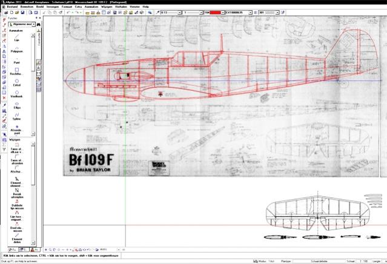Open the Extra menu

(x=79, y=7)
